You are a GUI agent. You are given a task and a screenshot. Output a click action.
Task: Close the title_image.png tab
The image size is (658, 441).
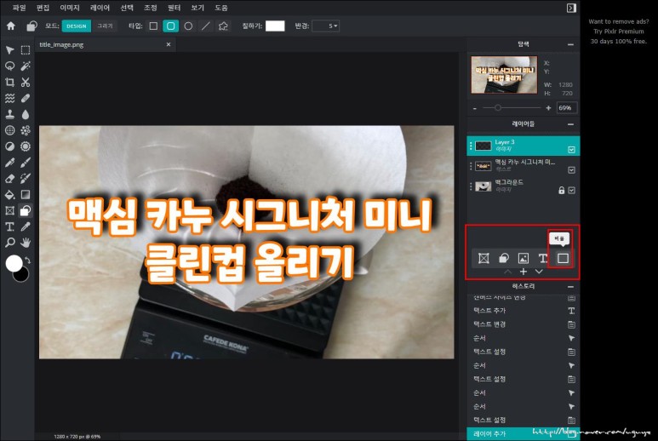tap(169, 44)
